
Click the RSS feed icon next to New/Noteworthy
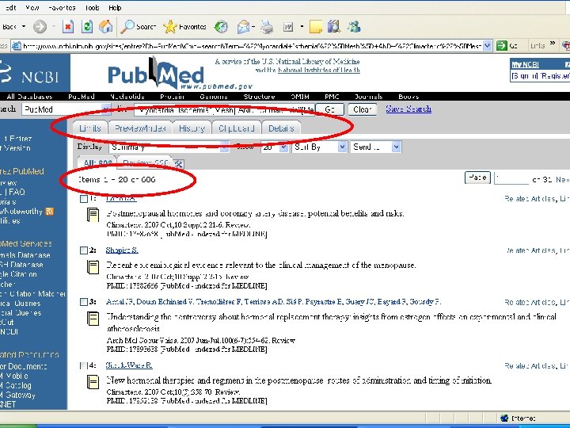point(49,212)
